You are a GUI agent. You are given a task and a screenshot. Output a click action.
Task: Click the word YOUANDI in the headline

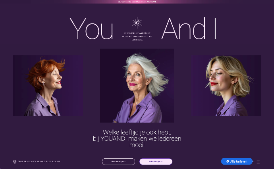114,138
